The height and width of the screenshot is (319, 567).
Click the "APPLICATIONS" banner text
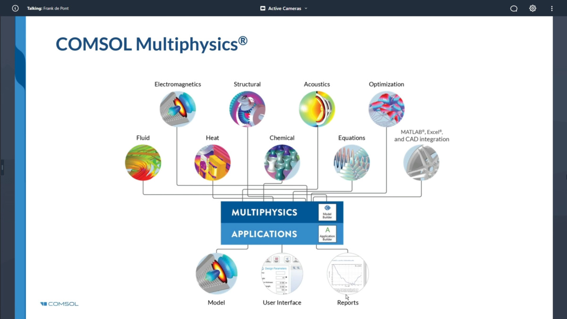pyautogui.click(x=264, y=234)
